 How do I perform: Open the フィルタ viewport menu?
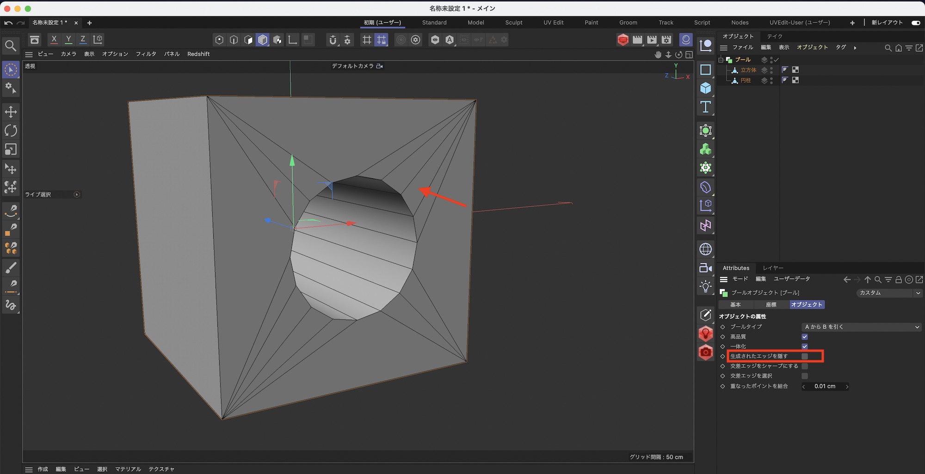click(x=146, y=54)
